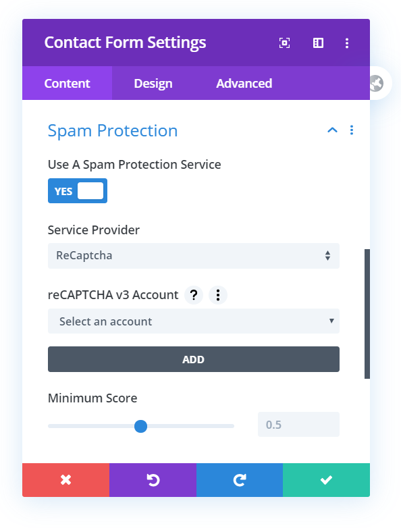Screen dimensions: 401x528
Task: Undo the last change
Action: [153, 480]
